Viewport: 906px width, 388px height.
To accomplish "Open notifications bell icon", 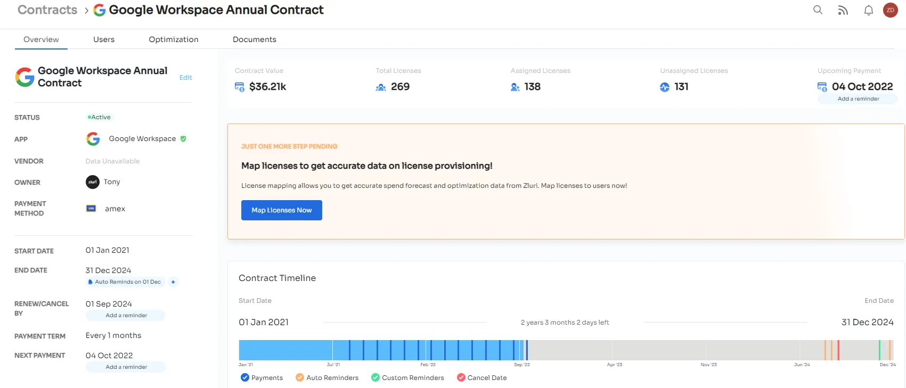I will point(868,10).
